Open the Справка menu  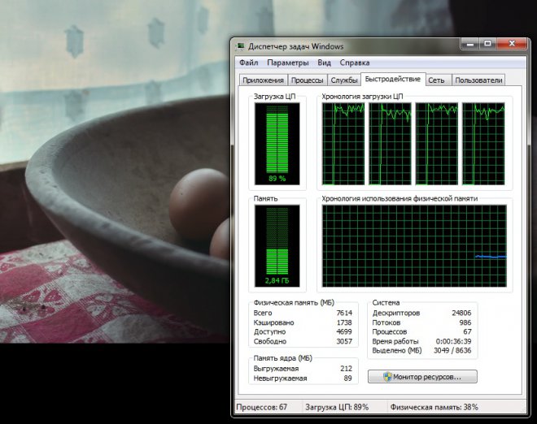coord(355,63)
